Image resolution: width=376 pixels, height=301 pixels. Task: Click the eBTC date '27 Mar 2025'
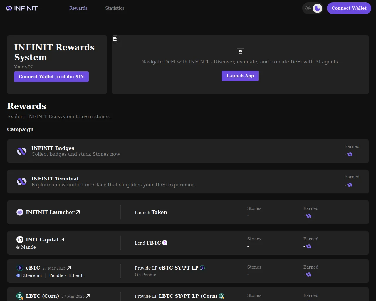pos(54,268)
